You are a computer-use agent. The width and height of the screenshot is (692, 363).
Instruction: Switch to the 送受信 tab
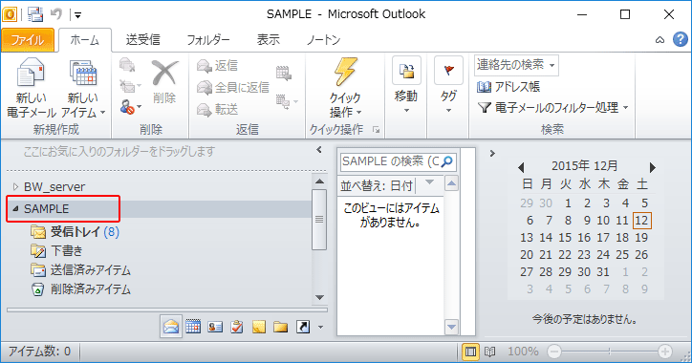coord(142,40)
